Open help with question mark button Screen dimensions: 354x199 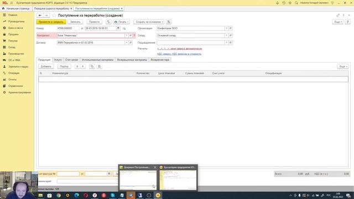[x=348, y=22]
